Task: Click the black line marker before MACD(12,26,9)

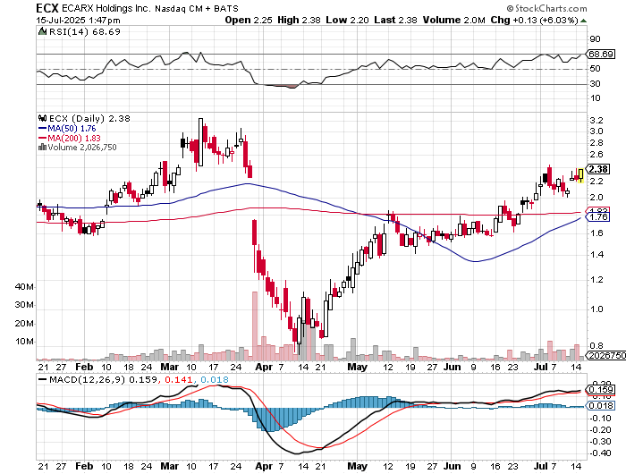Action: [42, 379]
